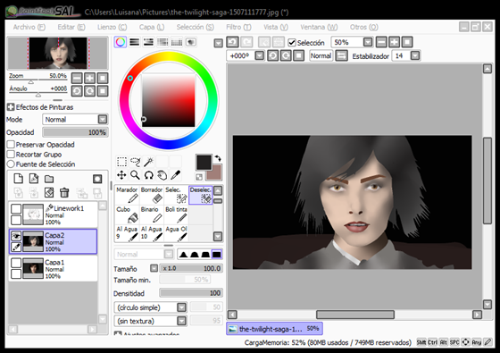This screenshot has width=500, height=353.
Task: Create a new linework layer
Action: click(x=34, y=179)
